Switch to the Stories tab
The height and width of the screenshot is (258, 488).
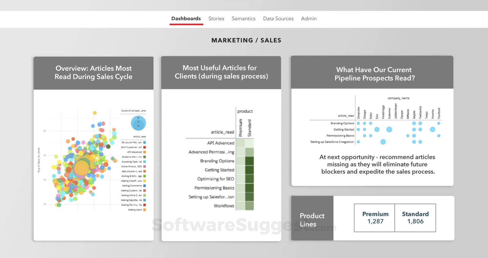(x=216, y=19)
